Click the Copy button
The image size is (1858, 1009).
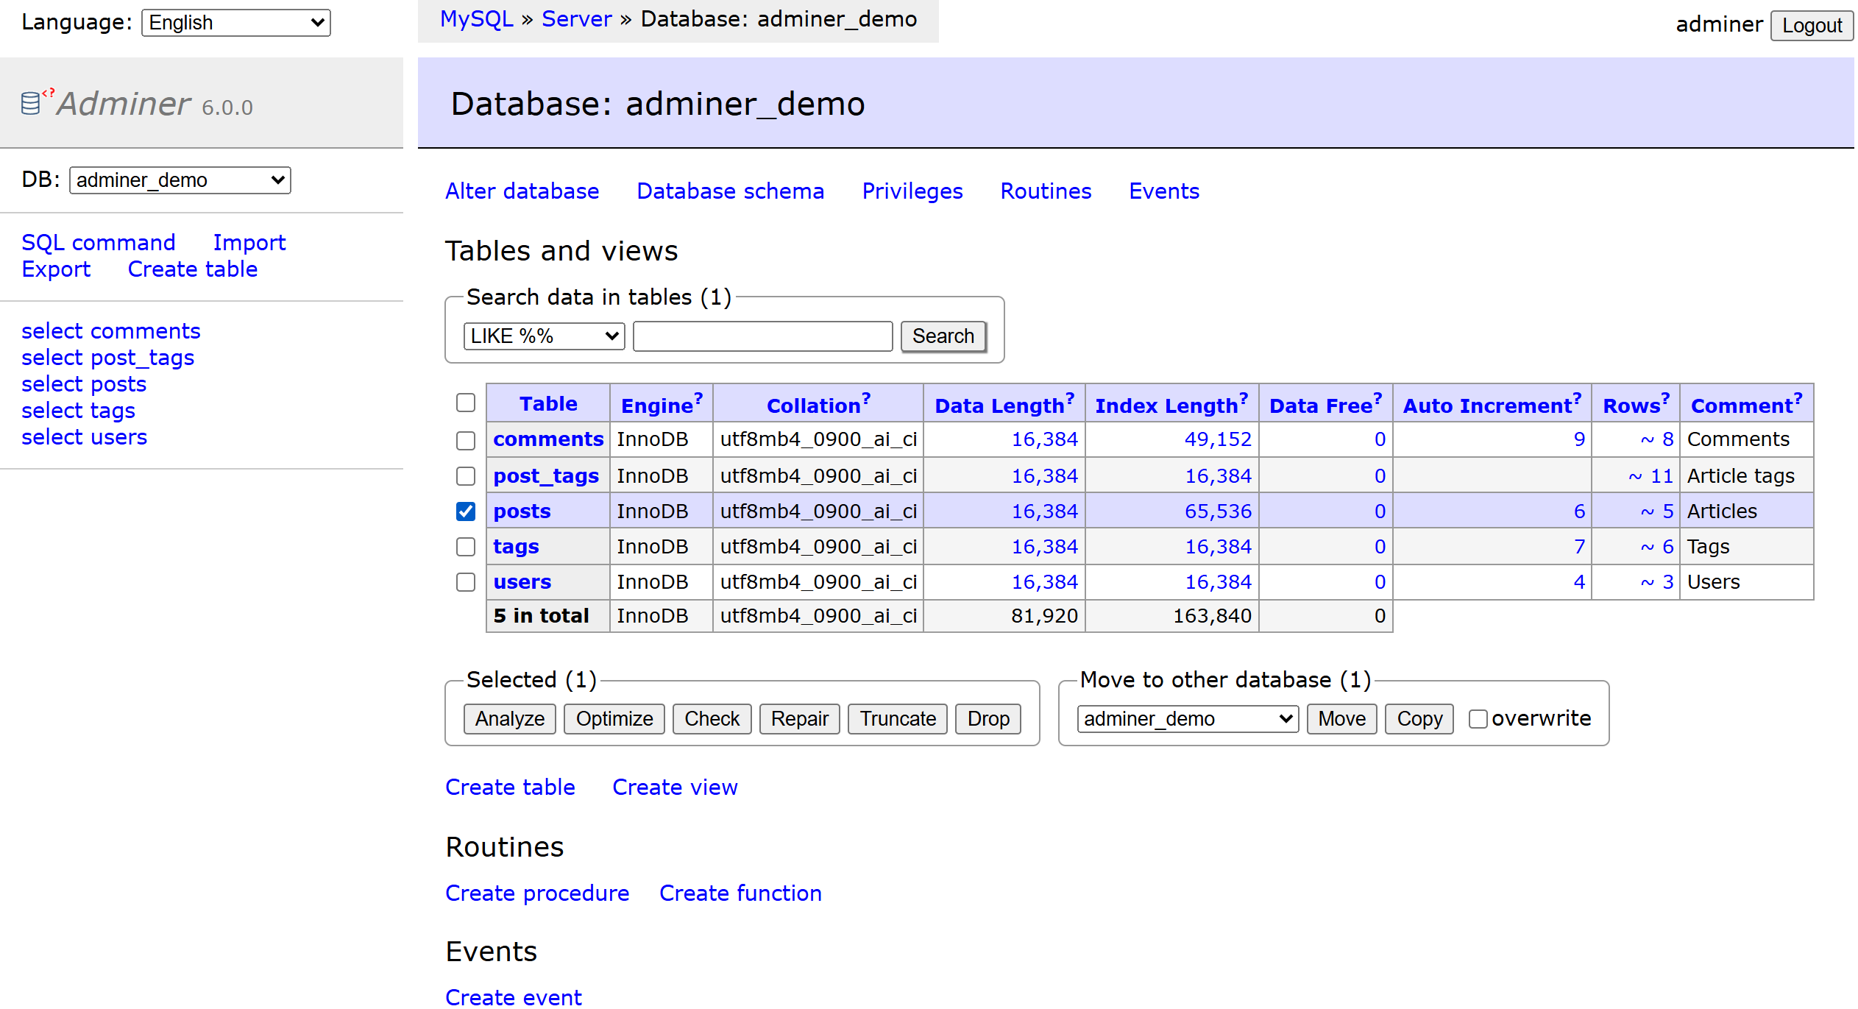(1419, 719)
